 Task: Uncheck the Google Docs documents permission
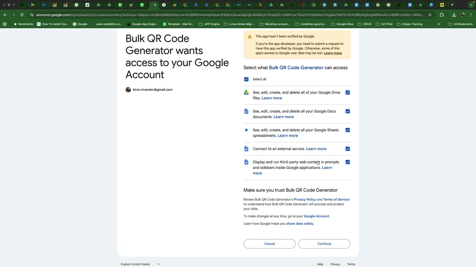[348, 111]
